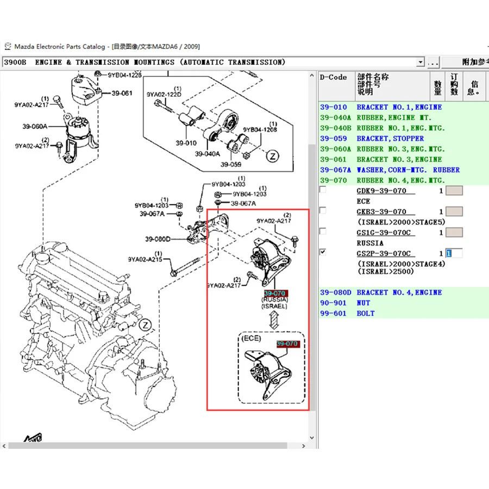Click the 信息 column header

(x=474, y=86)
